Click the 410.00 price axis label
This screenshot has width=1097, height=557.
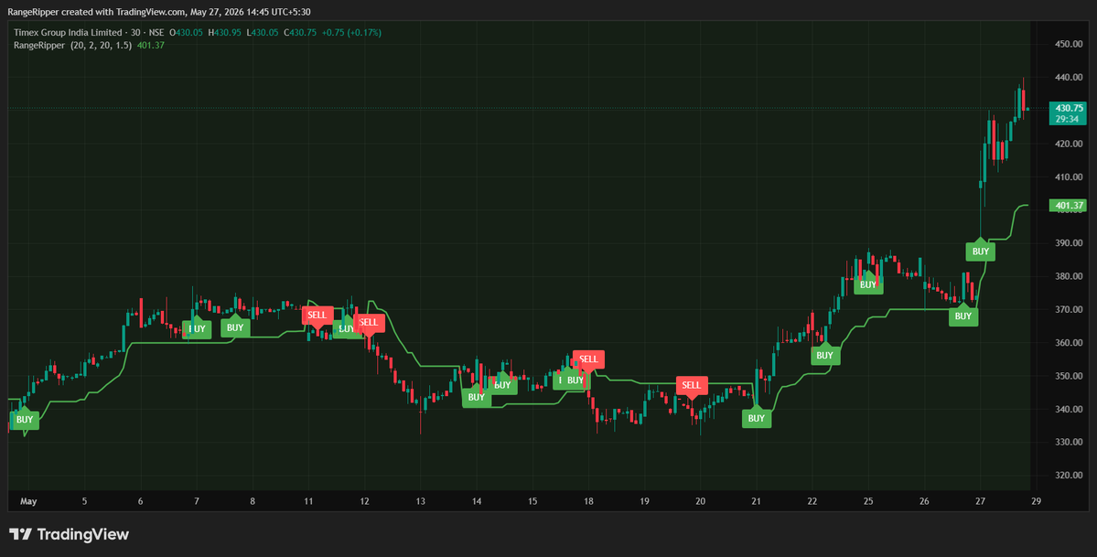(1069, 177)
